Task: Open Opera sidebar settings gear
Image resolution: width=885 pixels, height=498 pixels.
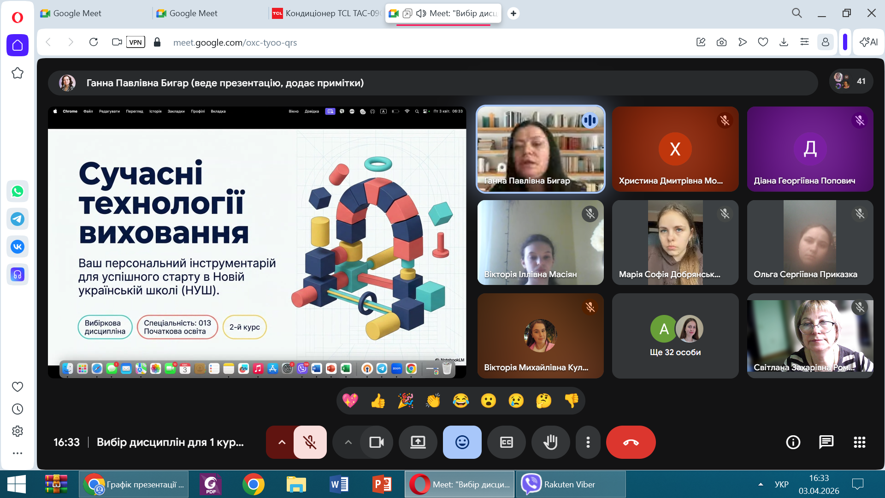Action: [18, 431]
